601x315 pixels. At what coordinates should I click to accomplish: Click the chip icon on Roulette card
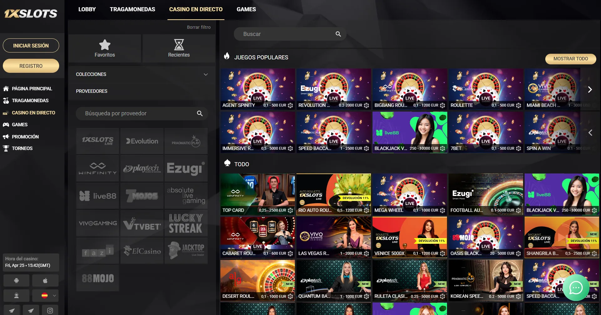pos(518,105)
